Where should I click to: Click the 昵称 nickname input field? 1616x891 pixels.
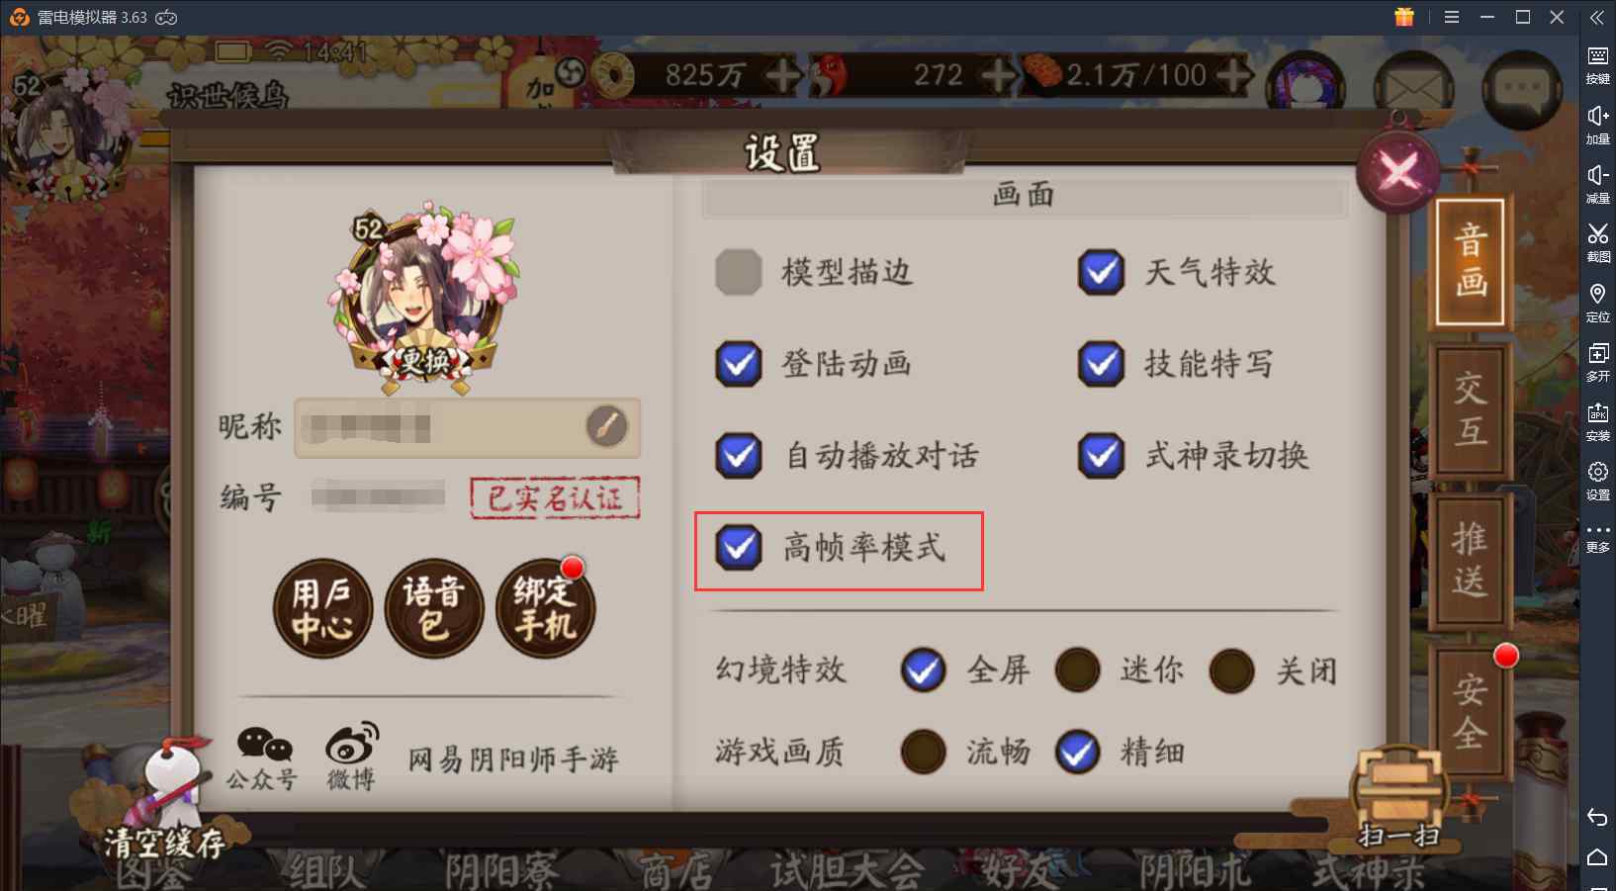tap(467, 428)
